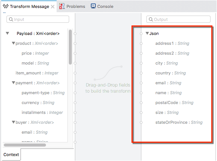This screenshot has width=217, height=161.
Task: Click the connector dot beside stateOrProvince
Action: pos(141,122)
